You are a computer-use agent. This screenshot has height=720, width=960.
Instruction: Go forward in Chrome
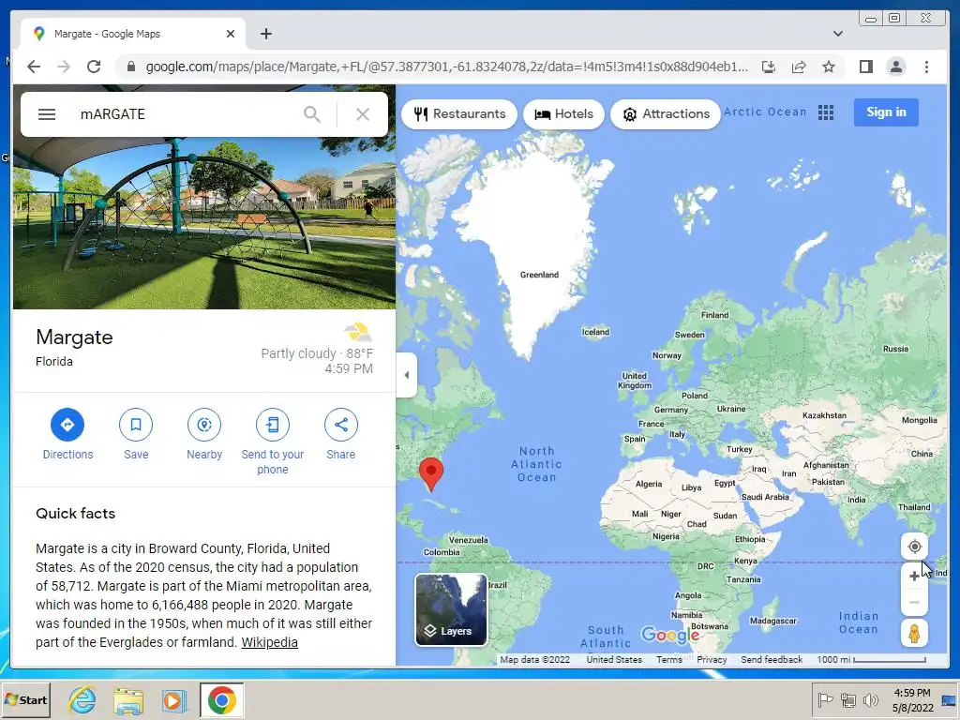(x=64, y=67)
